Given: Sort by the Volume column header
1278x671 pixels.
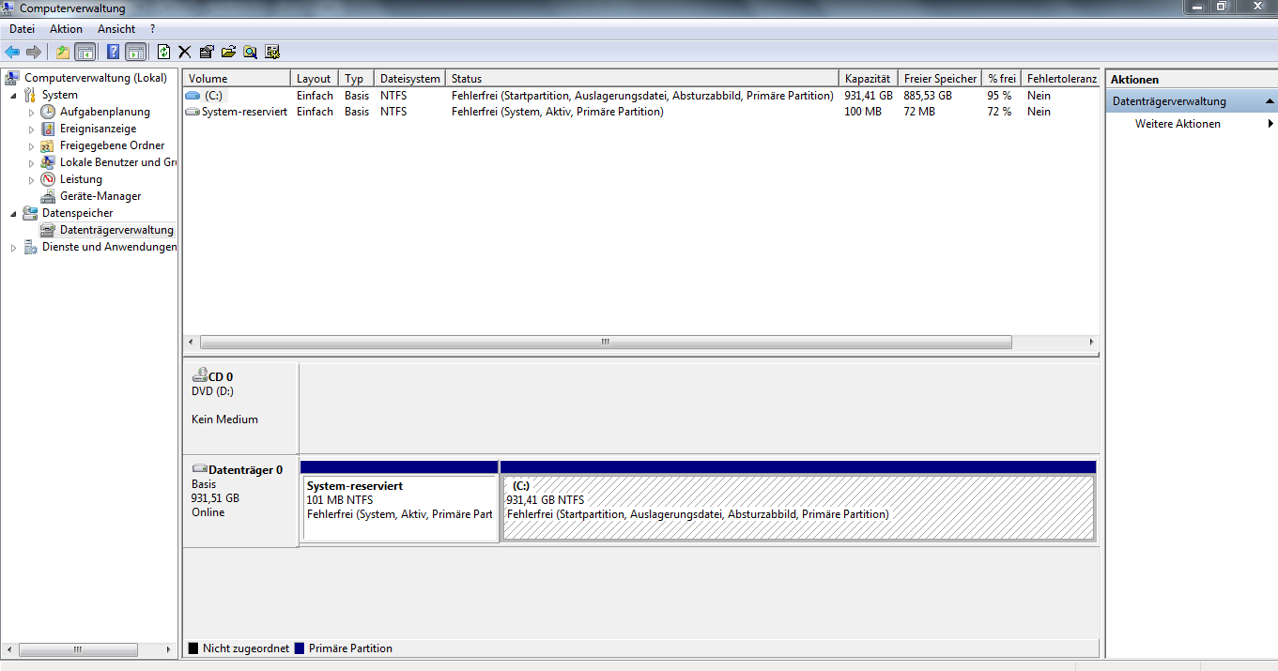Looking at the screenshot, I should (237, 79).
